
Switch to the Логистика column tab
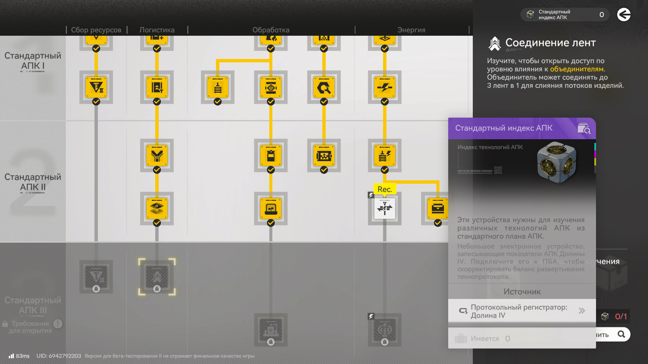click(x=157, y=30)
